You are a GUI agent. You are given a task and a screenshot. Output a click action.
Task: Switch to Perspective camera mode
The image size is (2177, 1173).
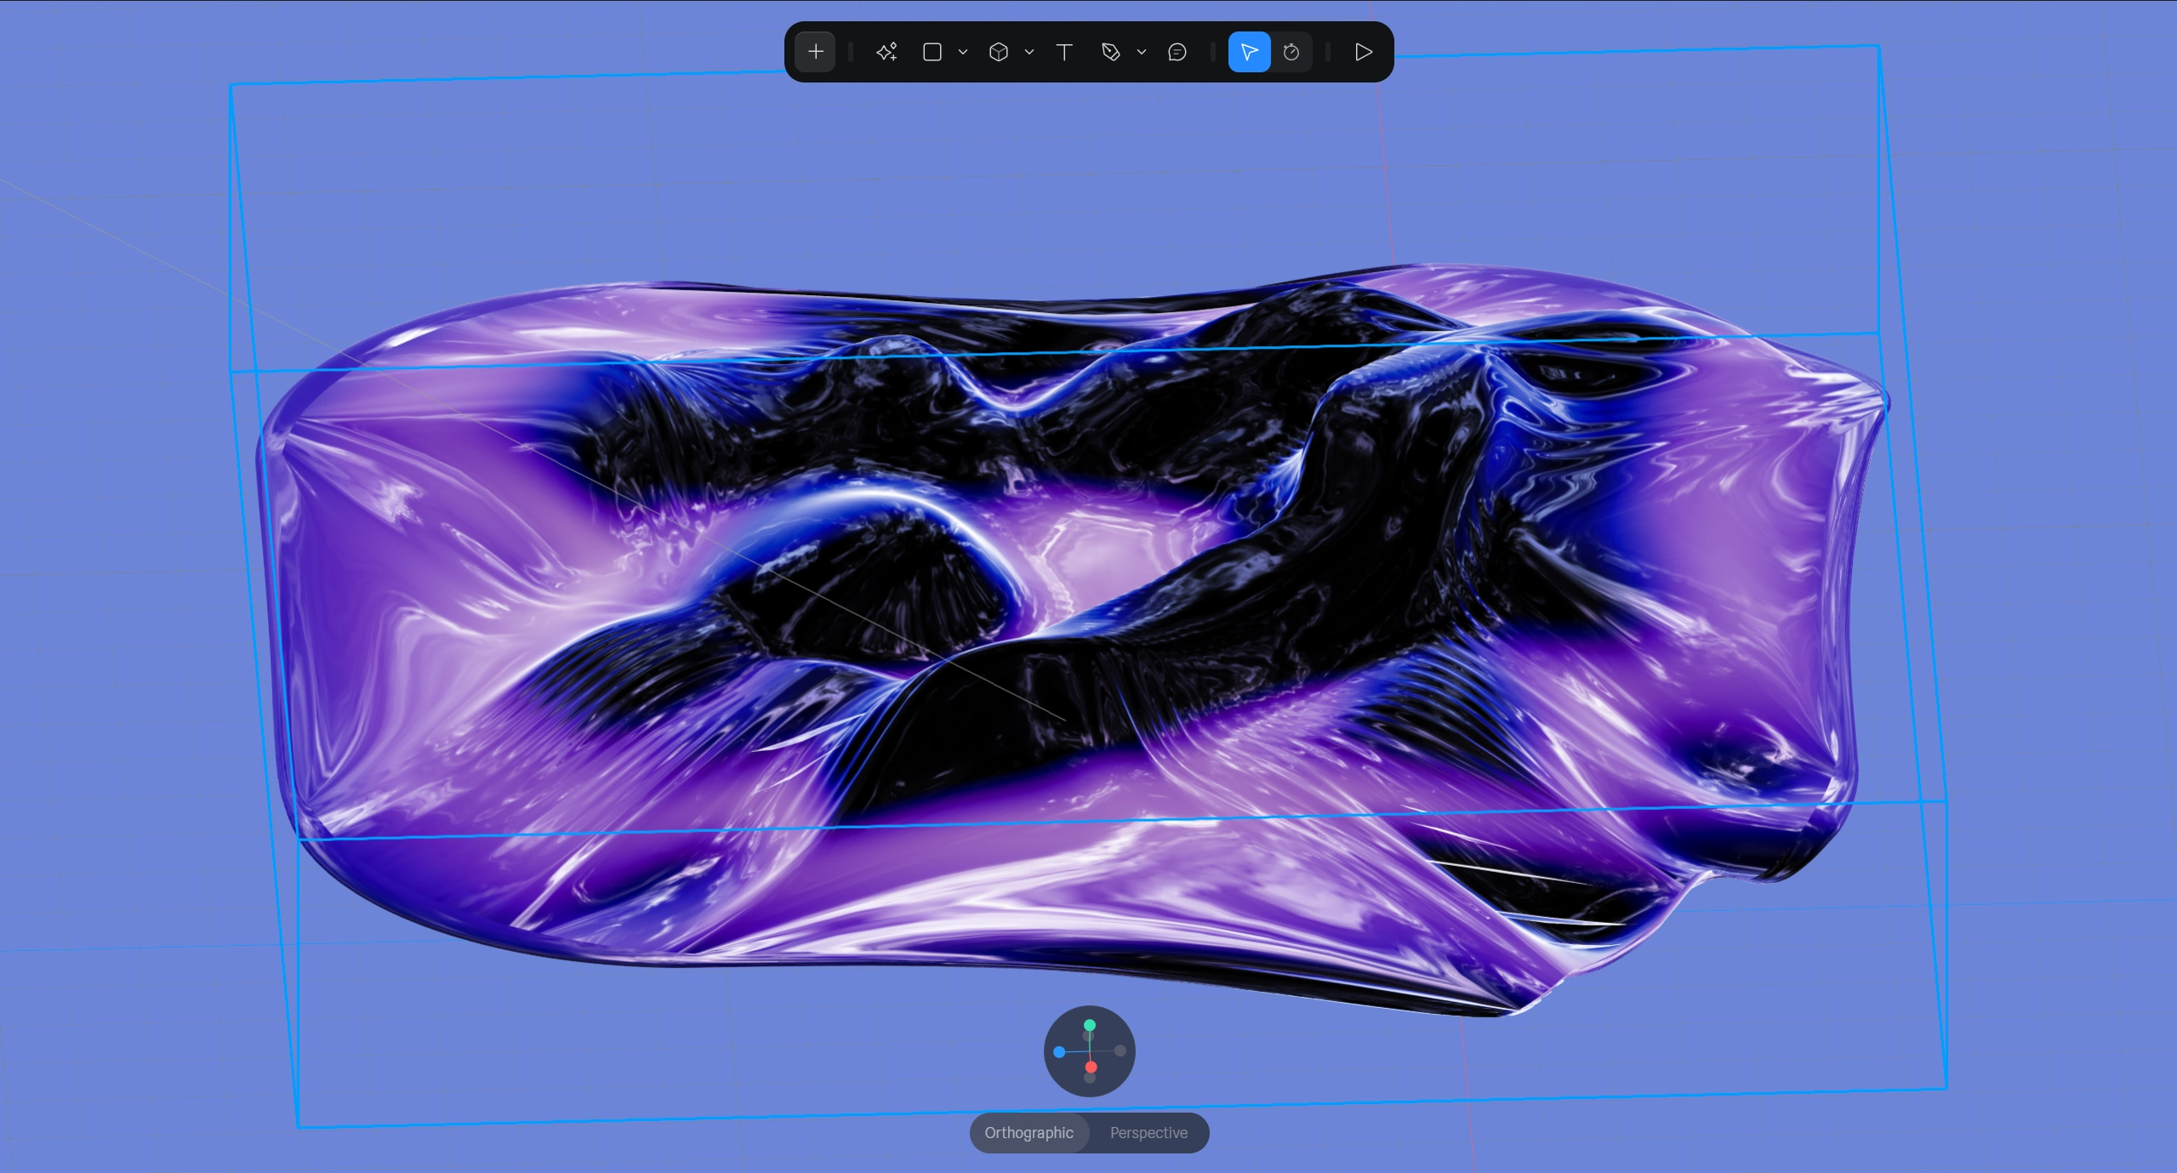point(1148,1133)
